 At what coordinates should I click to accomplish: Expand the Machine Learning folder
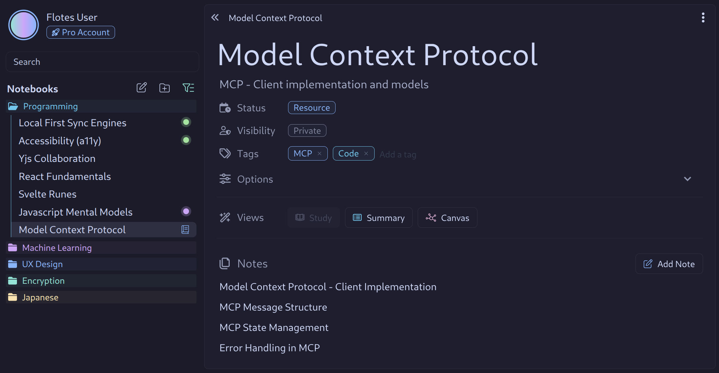[101, 248]
